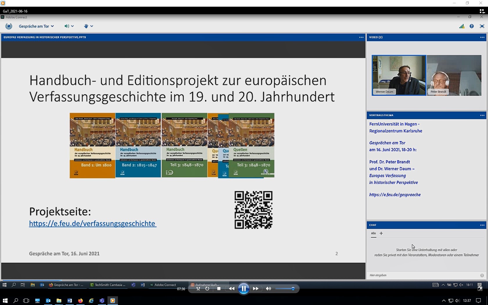Click recorded taskbar Word icon
This screenshot has width=488, height=305.
click(143, 285)
